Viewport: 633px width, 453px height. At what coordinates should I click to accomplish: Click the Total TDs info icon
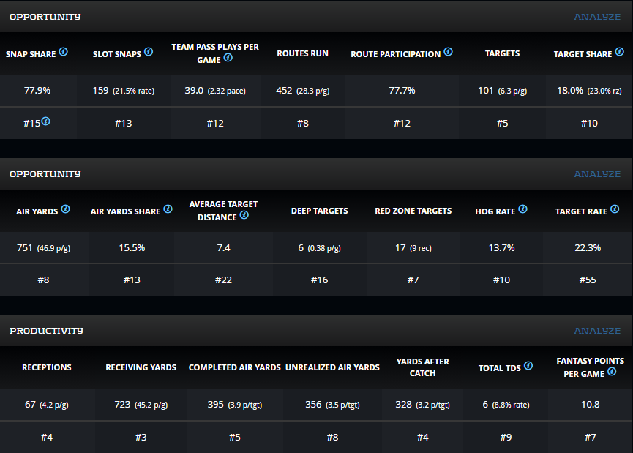[x=528, y=366]
